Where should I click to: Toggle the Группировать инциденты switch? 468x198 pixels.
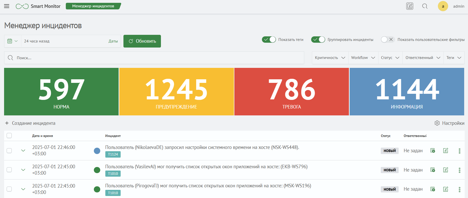point(318,39)
